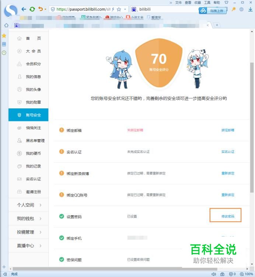Open 我的头像 in the side menu
Screen dimensions: 255x277
(28, 89)
